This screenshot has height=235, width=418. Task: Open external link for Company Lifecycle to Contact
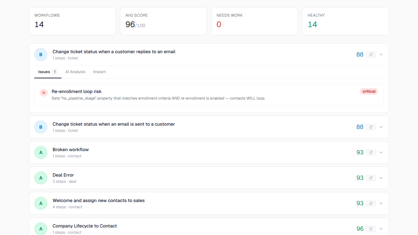click(x=371, y=229)
